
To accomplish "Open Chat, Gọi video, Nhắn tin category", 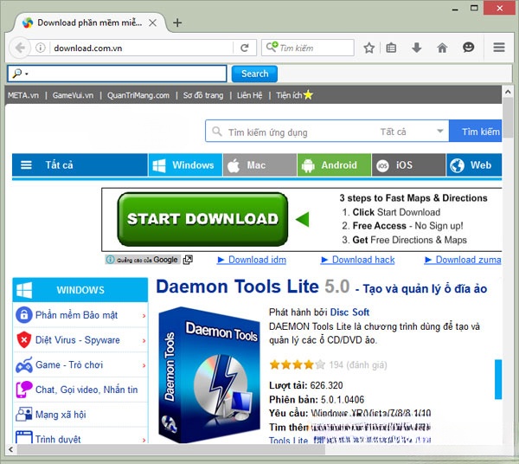I will point(86,390).
